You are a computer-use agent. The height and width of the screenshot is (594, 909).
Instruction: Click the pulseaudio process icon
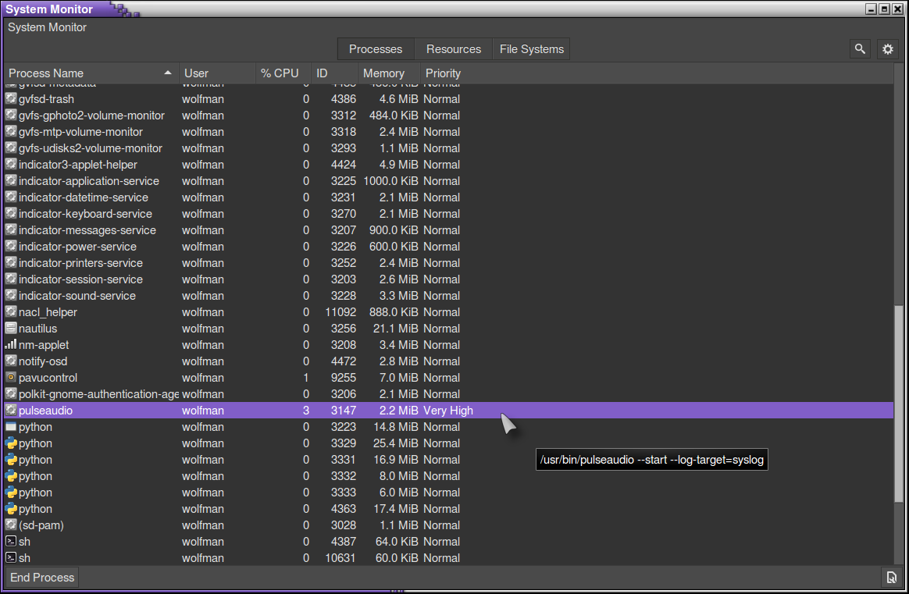pos(11,411)
